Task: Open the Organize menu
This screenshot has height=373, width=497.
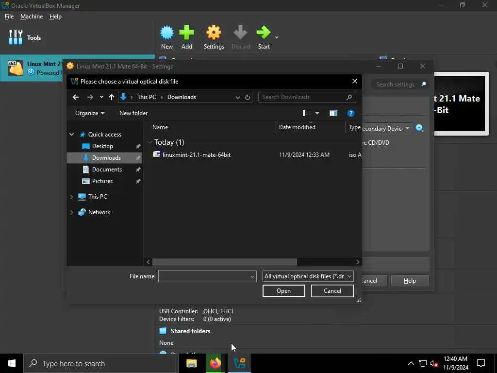Action: [x=90, y=113]
